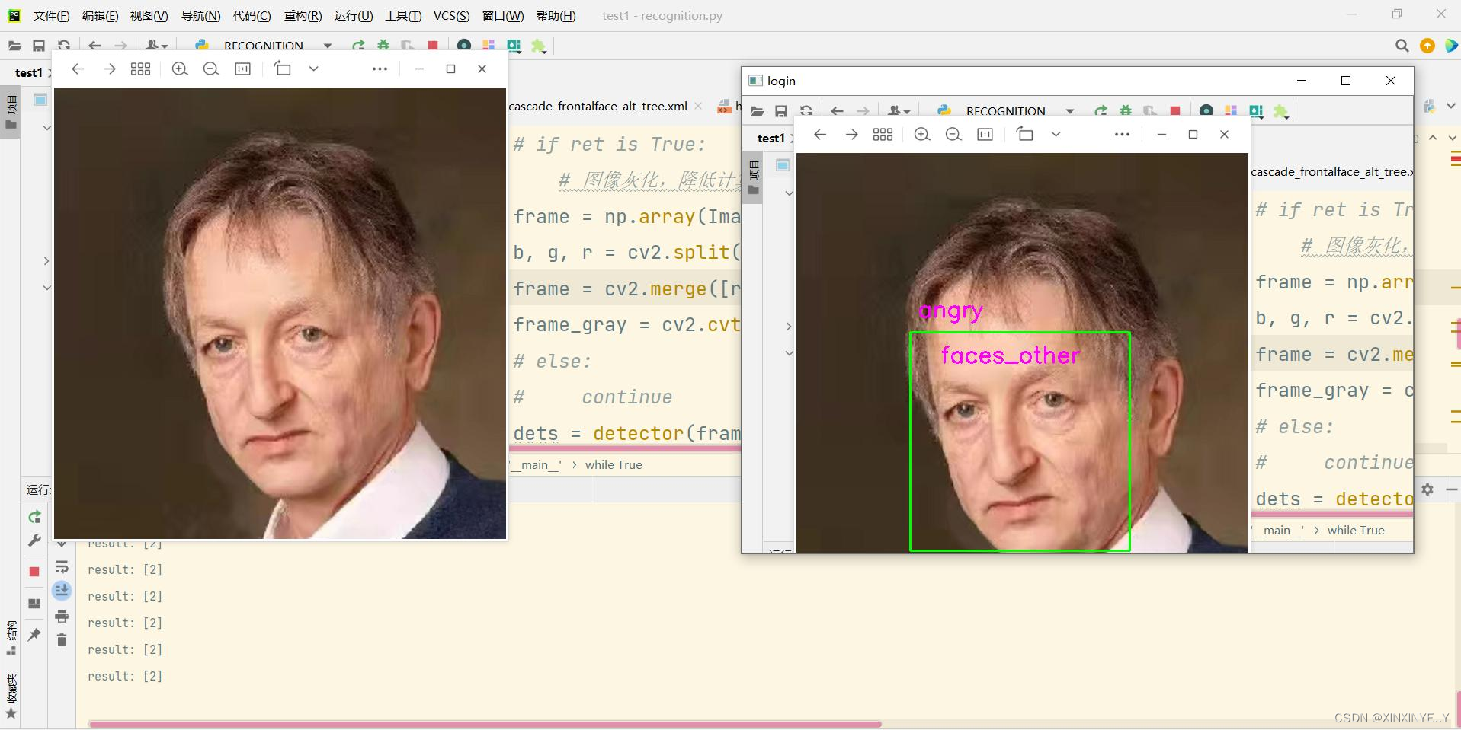Viewport: 1461px width, 730px height.
Task: Close the cascade_frontalface_alt_tree.xml tab
Action: pos(698,107)
